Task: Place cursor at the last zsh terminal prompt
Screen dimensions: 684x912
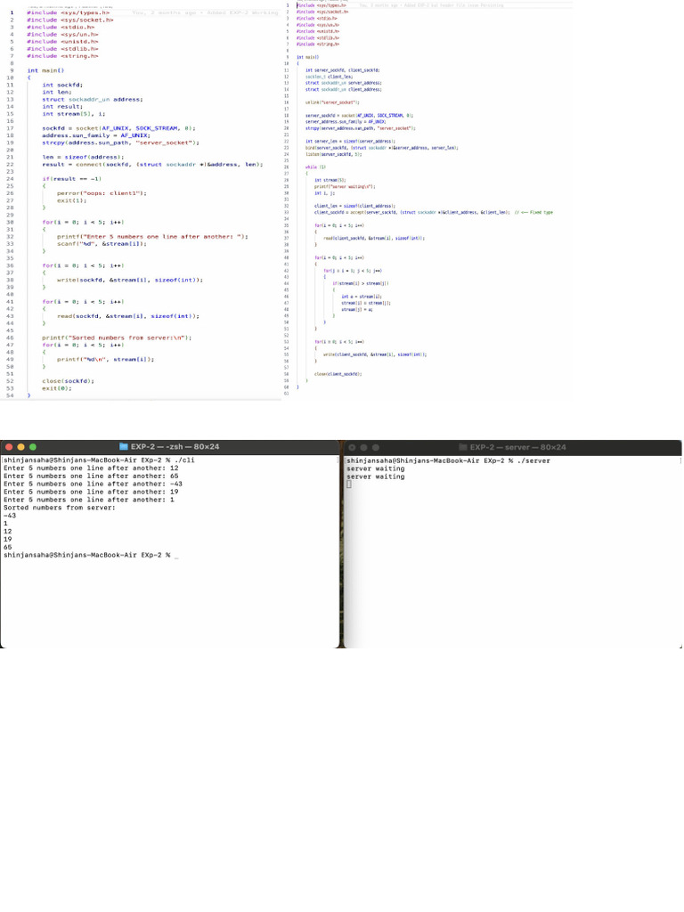Action: (x=176, y=555)
